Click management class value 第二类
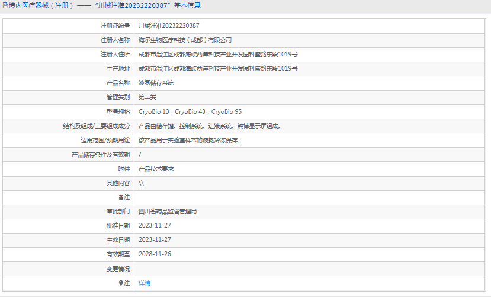The width and height of the screenshot is (491, 297). pyautogui.click(x=147, y=97)
